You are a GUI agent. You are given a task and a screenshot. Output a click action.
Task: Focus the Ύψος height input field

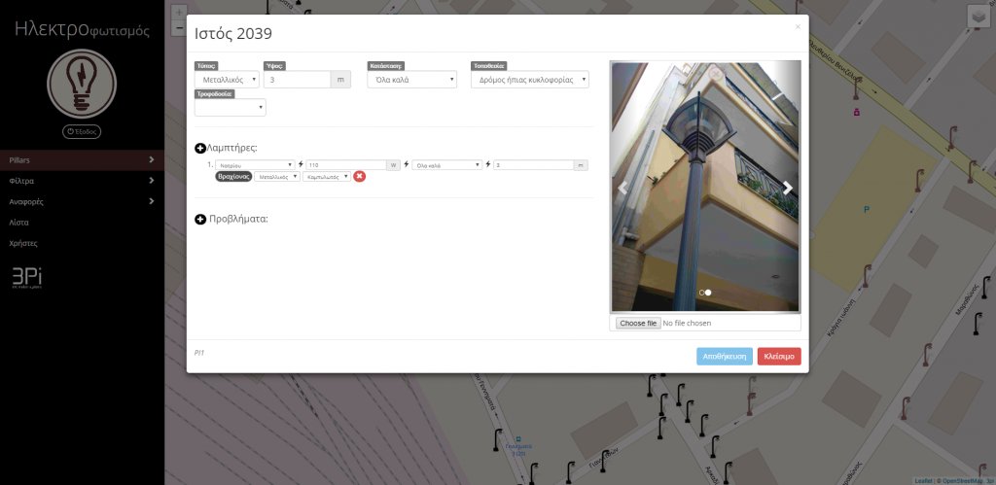(x=298, y=80)
